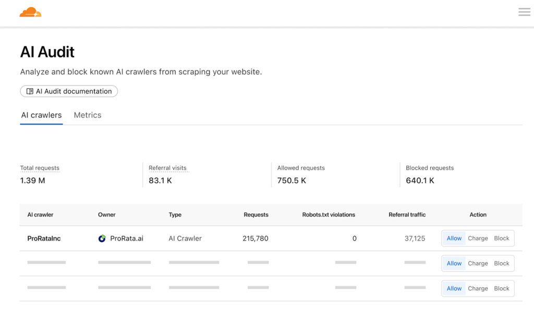Screen dimensions: 534x309
Task: Open the AI Audit documentation button
Action: (x=69, y=91)
